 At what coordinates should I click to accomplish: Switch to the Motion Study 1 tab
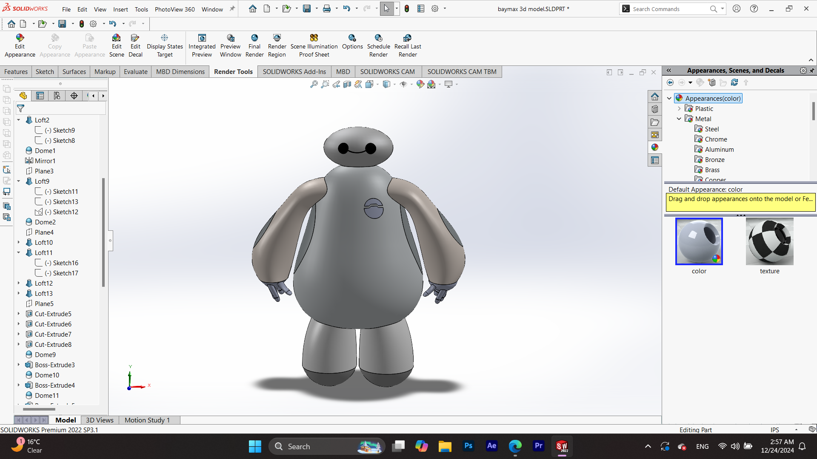[147, 420]
